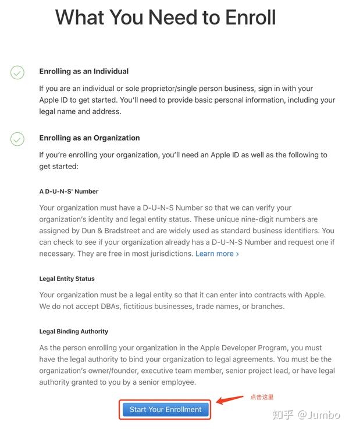Click the sole proprietor sign-in paragraph

[187, 100]
